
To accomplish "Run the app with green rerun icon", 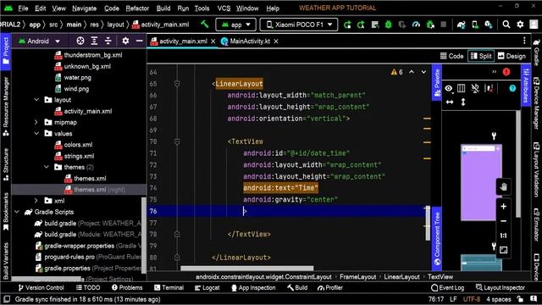I will [x=347, y=25].
